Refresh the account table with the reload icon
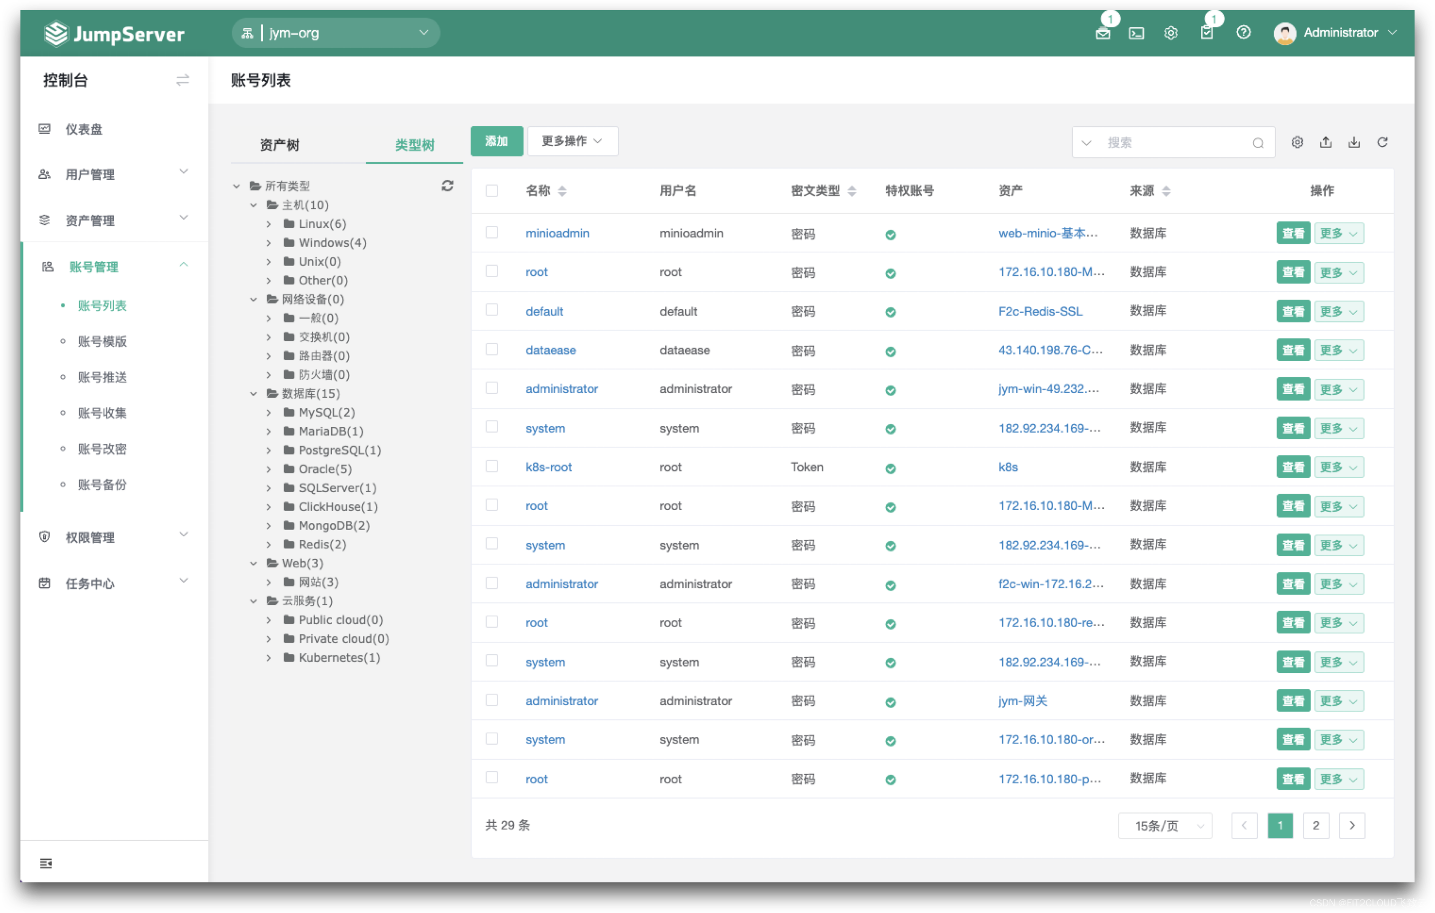This screenshot has width=1435, height=913. click(1382, 142)
